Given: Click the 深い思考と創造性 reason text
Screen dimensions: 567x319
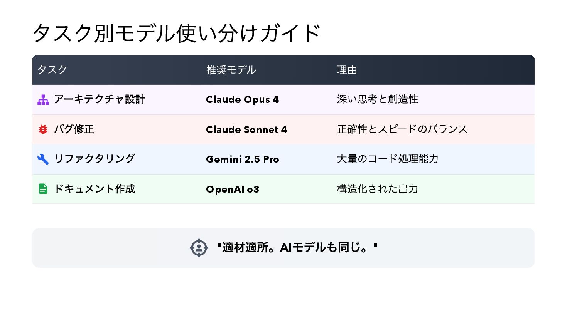Looking at the screenshot, I should [x=377, y=99].
